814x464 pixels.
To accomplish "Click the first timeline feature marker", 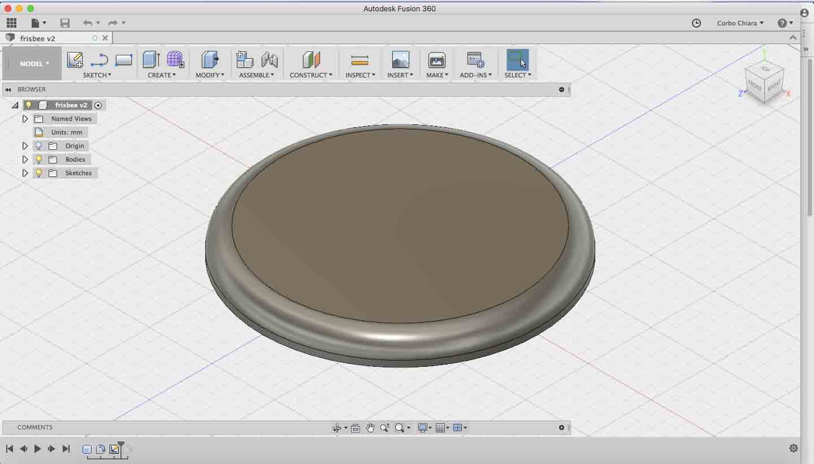I will pyautogui.click(x=87, y=449).
